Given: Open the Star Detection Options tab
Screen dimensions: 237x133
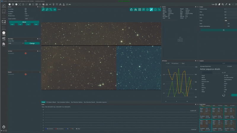Looking at the screenshot, I should (x=77, y=102).
